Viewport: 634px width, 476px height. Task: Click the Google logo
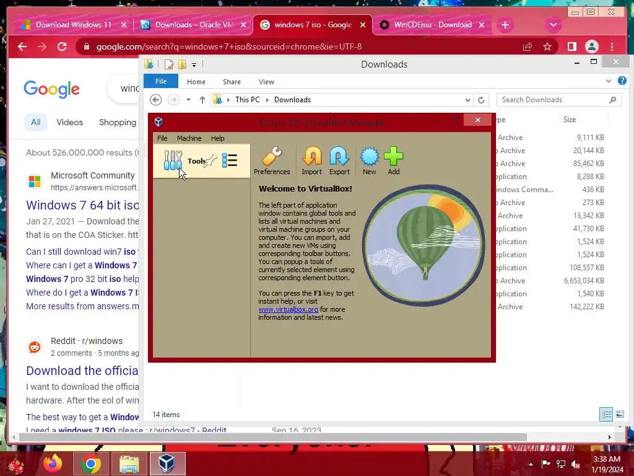(51, 89)
